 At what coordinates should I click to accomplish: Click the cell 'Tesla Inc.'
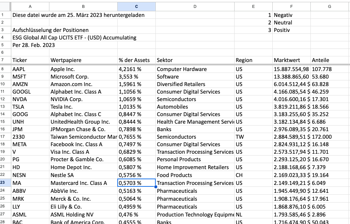point(83,107)
